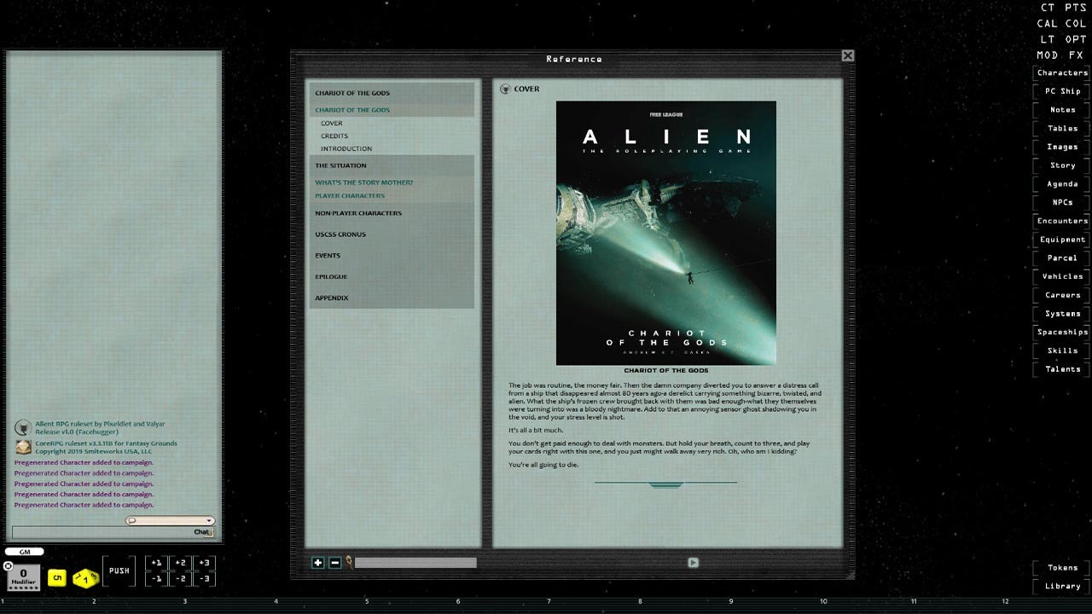Expand the EVENTS section in the contents
1092x614 pixels.
328,255
